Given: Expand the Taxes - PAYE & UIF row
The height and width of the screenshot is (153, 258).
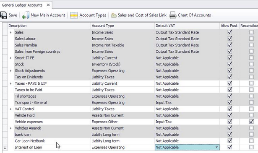Looking at the screenshot, I should point(10,83).
